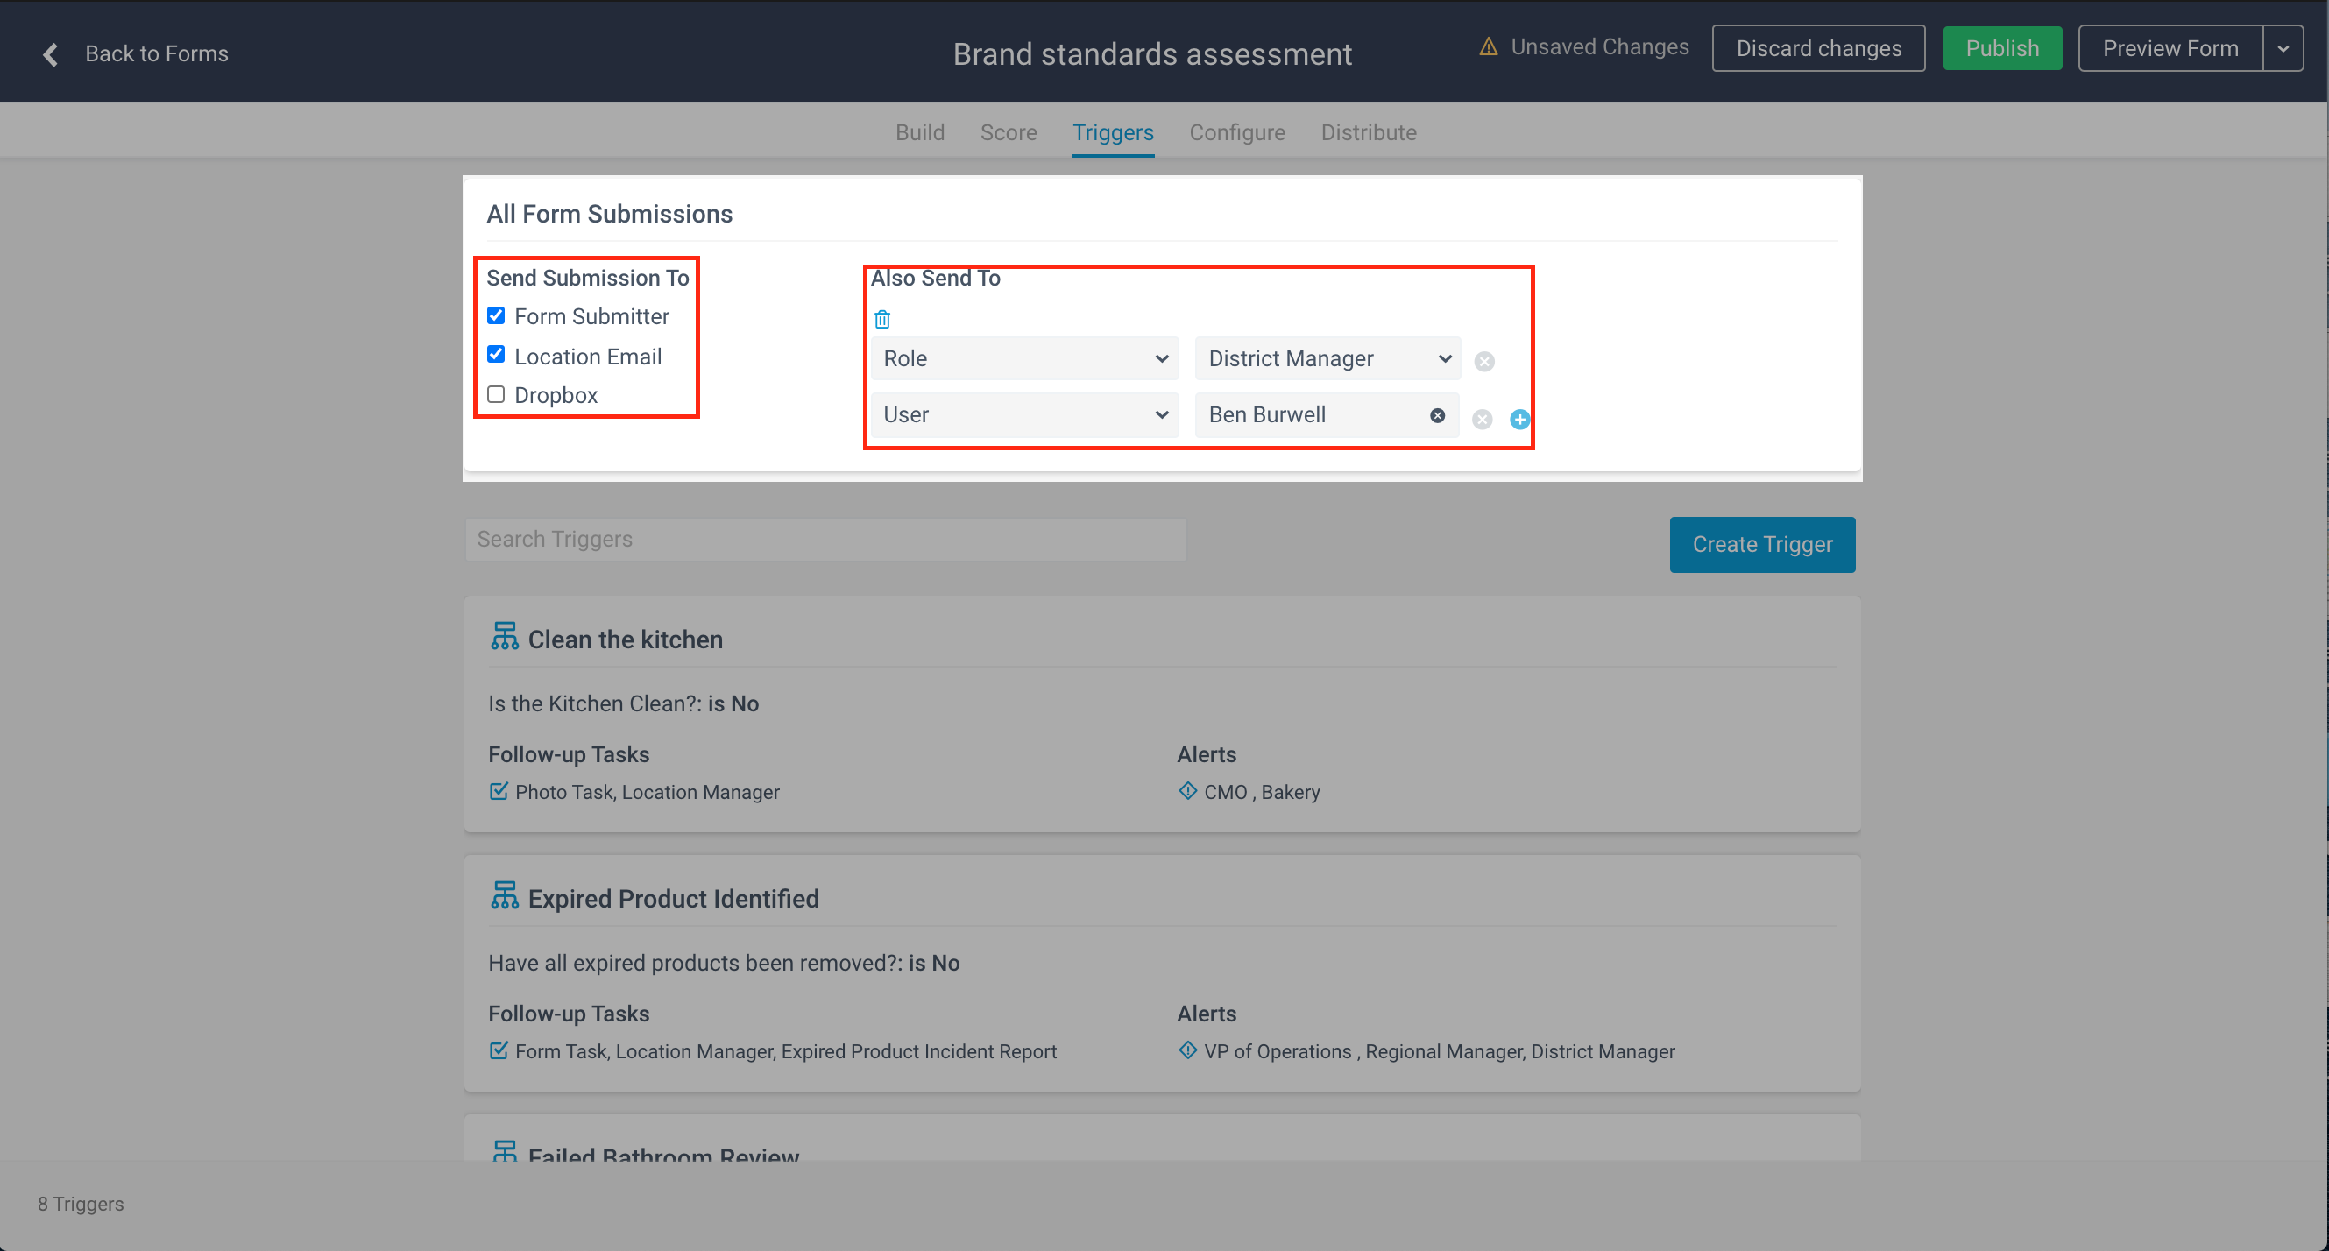Viewport: 2329px width, 1251px height.
Task: Click the Expired Product Identified trigger icon
Action: tap(505, 896)
